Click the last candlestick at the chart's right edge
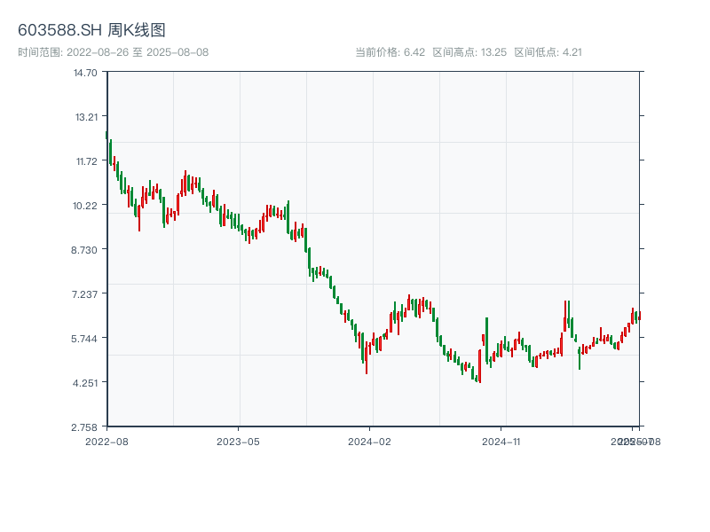Screen dimensions: 710x532 pyautogui.click(x=639, y=317)
